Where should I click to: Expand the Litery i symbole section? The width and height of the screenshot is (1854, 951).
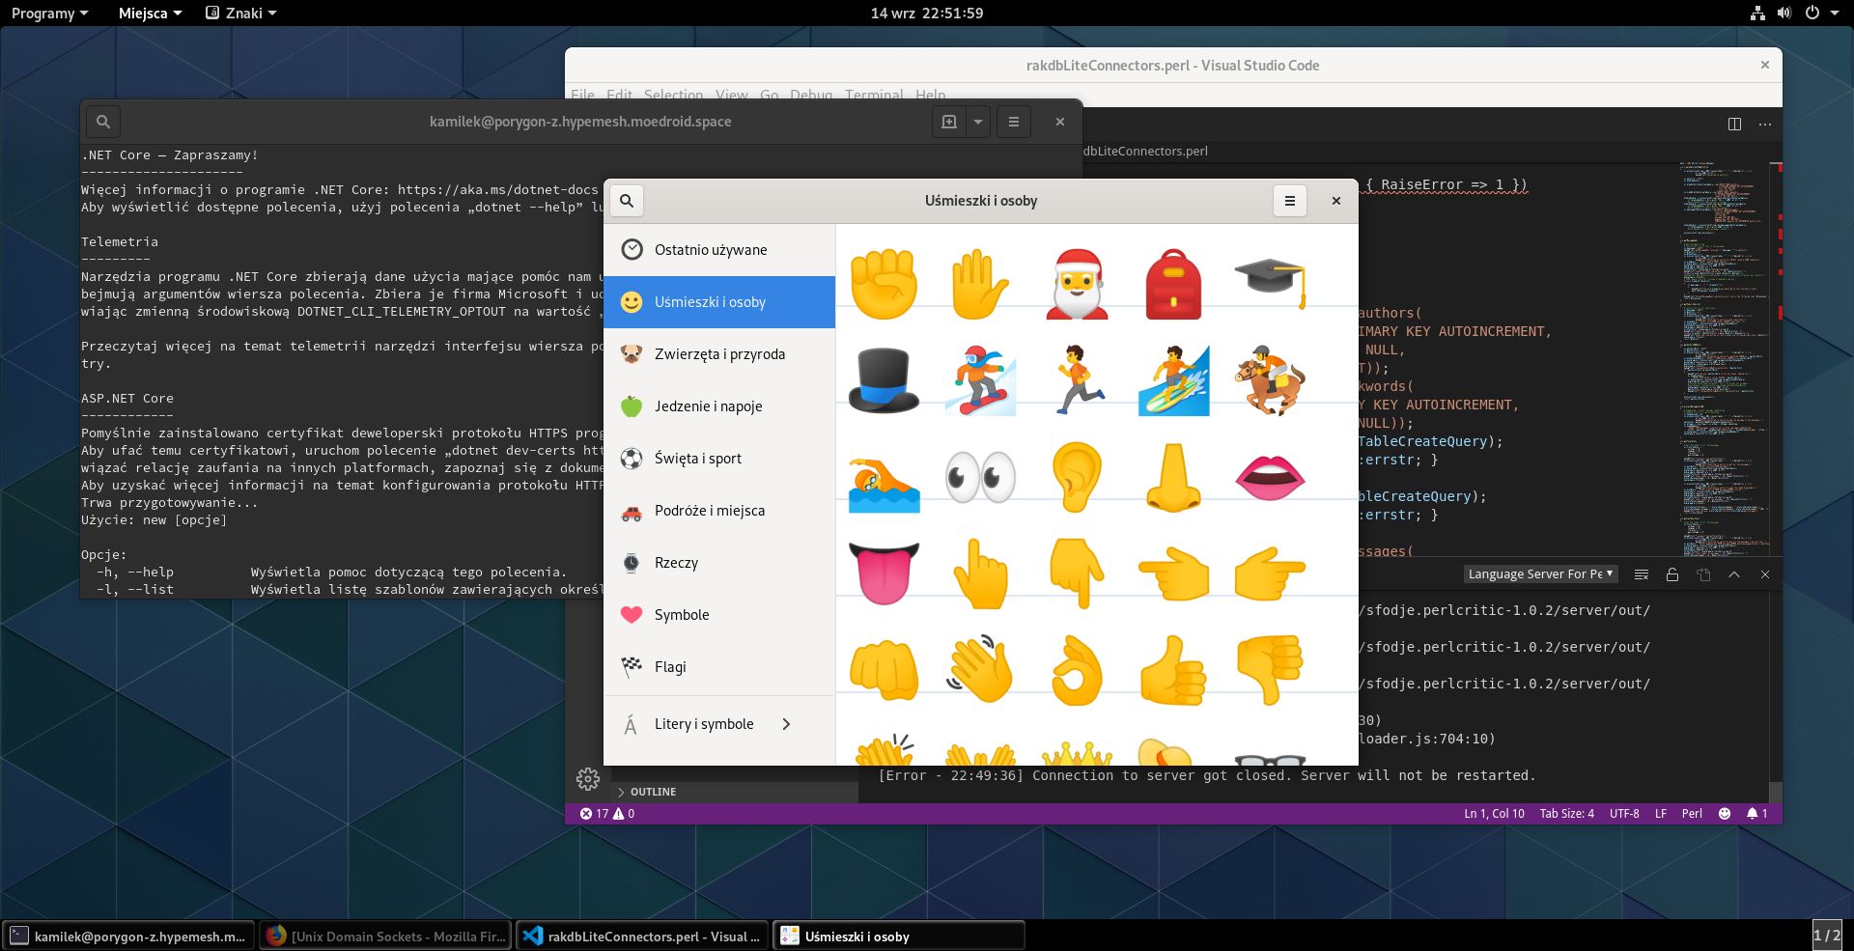[719, 723]
